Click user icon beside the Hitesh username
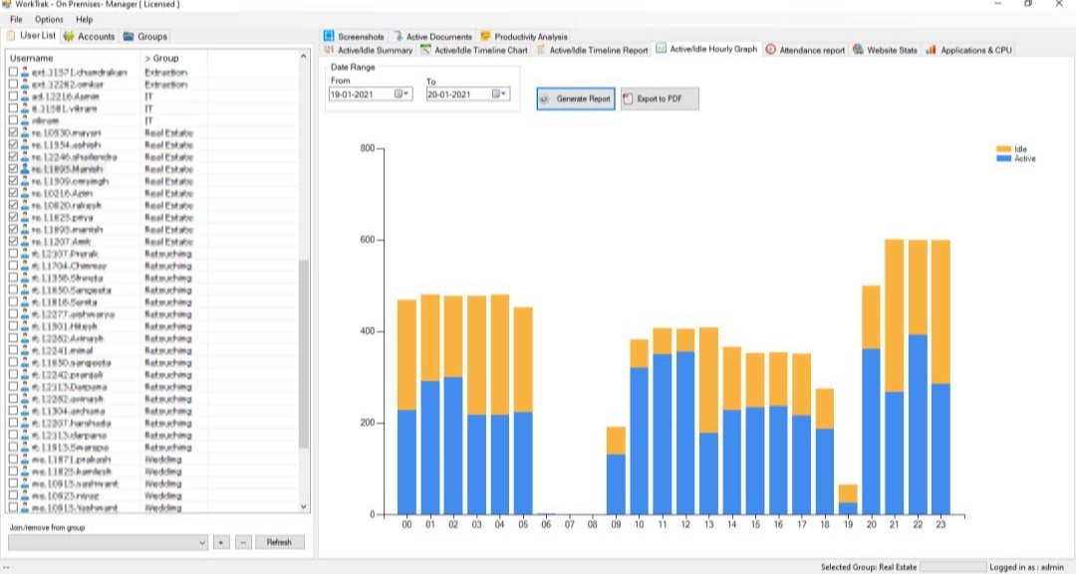Viewport: 1076px width, 574px height. 25,326
